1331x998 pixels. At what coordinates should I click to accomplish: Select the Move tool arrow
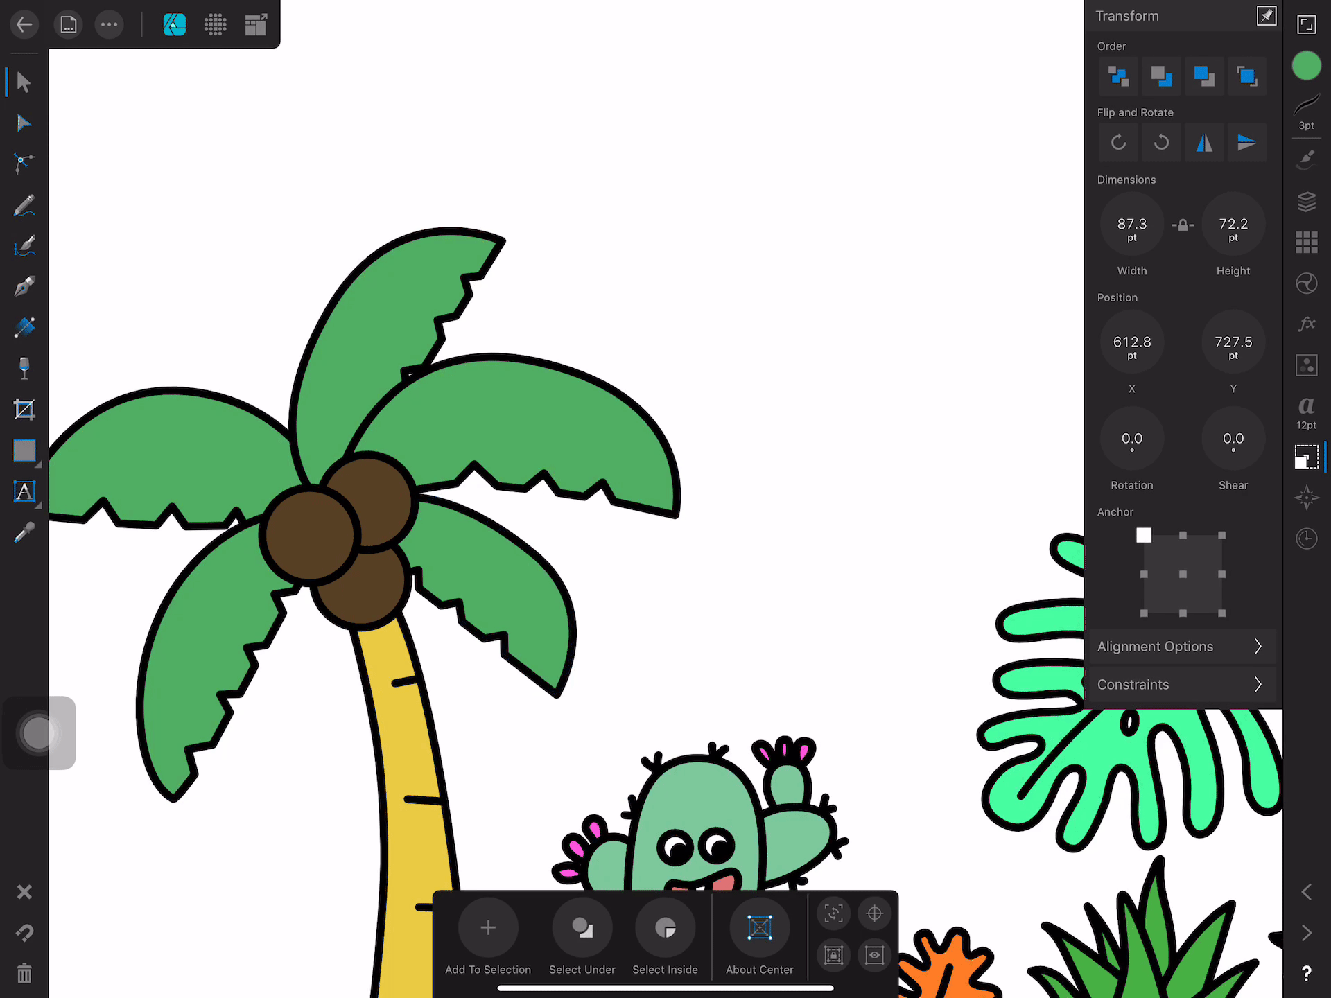24,82
